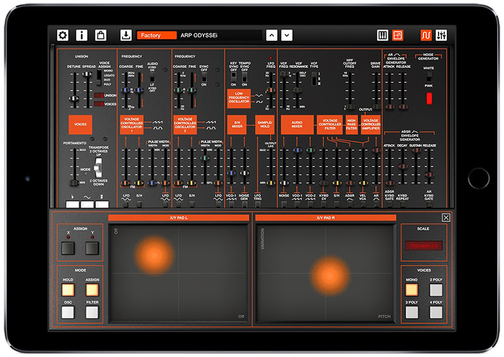Select next preset with down chevron

[287, 35]
